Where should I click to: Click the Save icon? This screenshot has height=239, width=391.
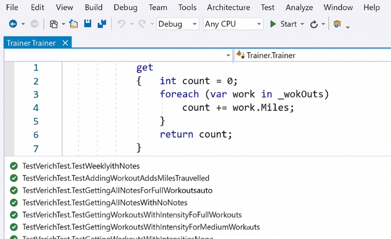(x=87, y=23)
